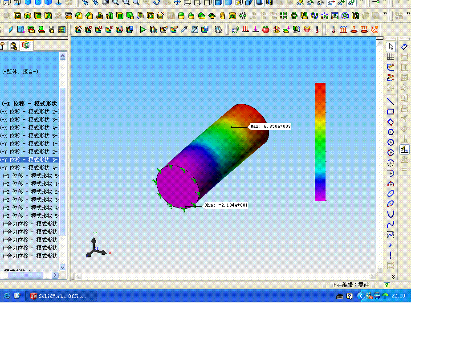Select the Parallelogram sketch tool
The image size is (456, 342).
(391, 122)
